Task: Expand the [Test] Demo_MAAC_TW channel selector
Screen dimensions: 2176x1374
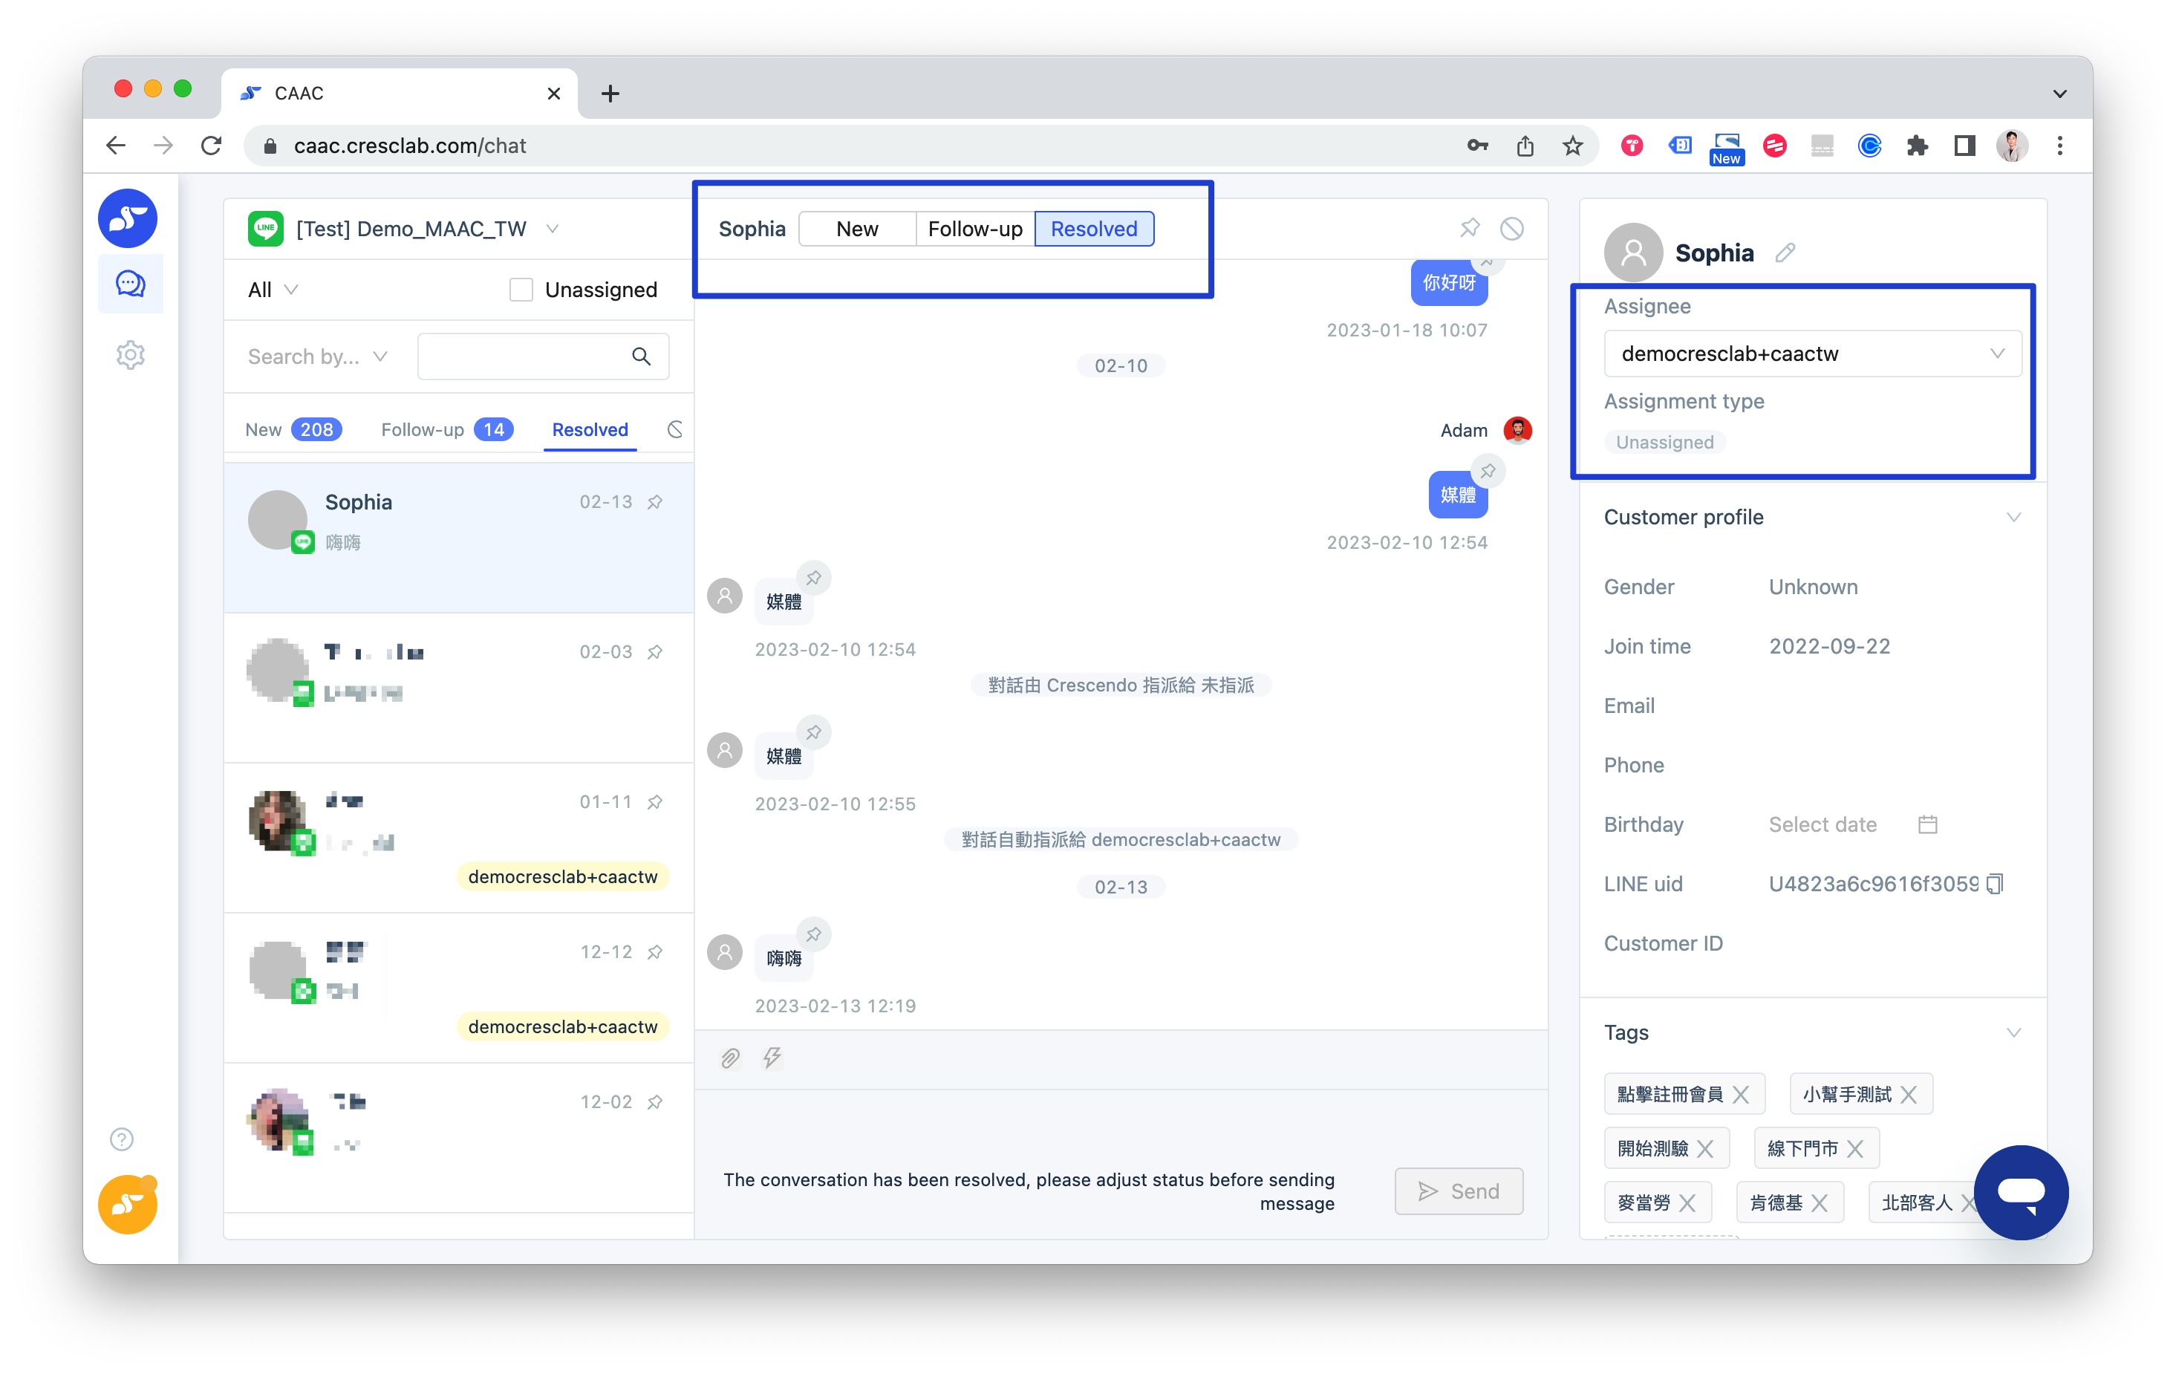Action: pyautogui.click(x=552, y=229)
